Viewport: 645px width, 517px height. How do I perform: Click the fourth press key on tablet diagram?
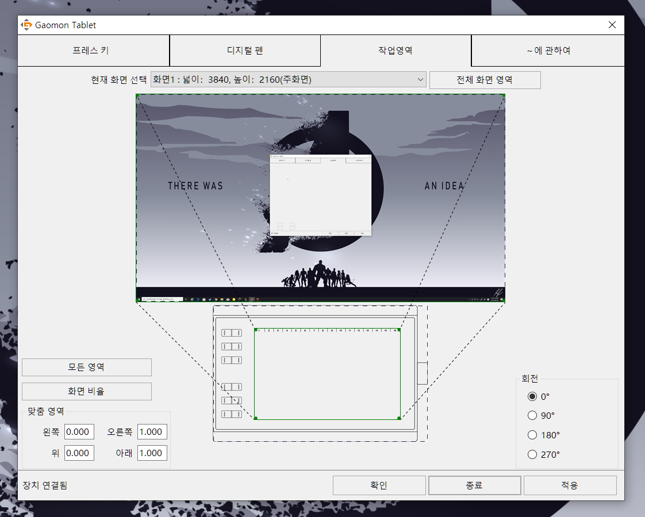point(232,387)
